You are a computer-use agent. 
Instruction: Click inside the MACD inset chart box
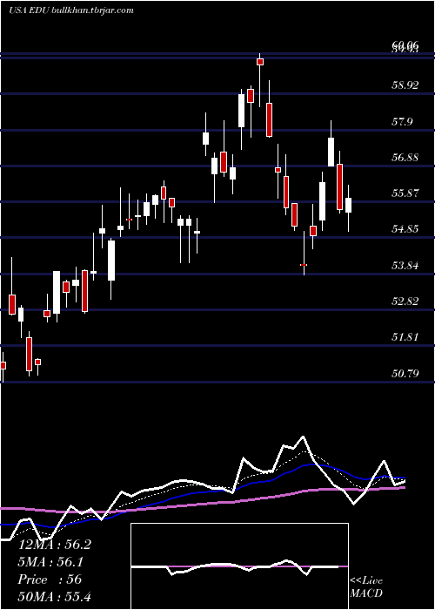[239, 566]
